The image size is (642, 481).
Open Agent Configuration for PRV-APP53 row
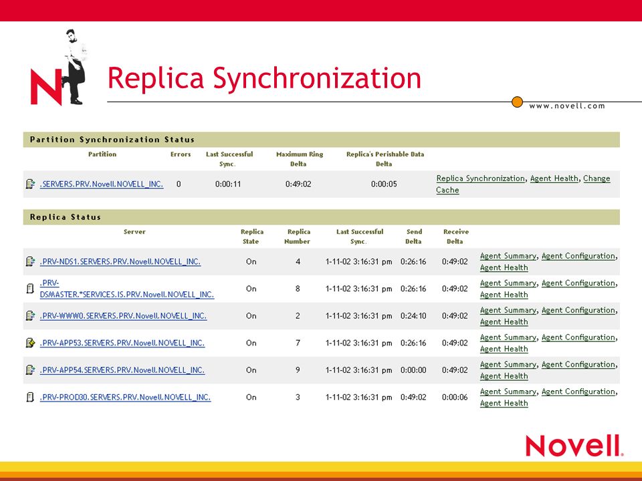point(578,337)
